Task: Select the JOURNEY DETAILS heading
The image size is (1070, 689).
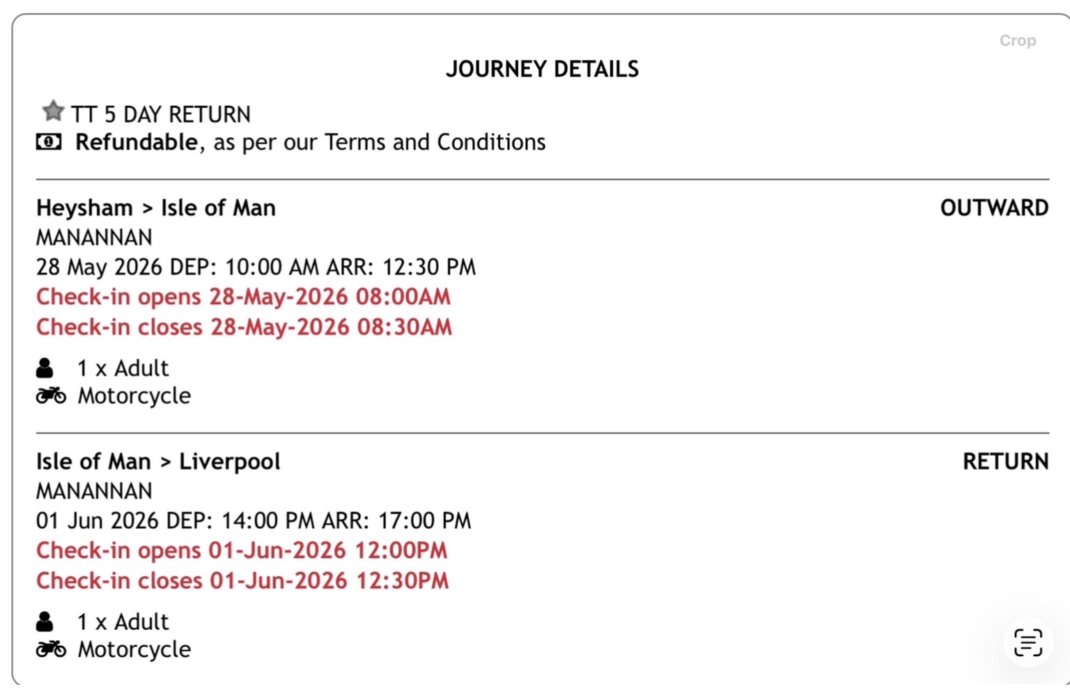Action: point(542,69)
